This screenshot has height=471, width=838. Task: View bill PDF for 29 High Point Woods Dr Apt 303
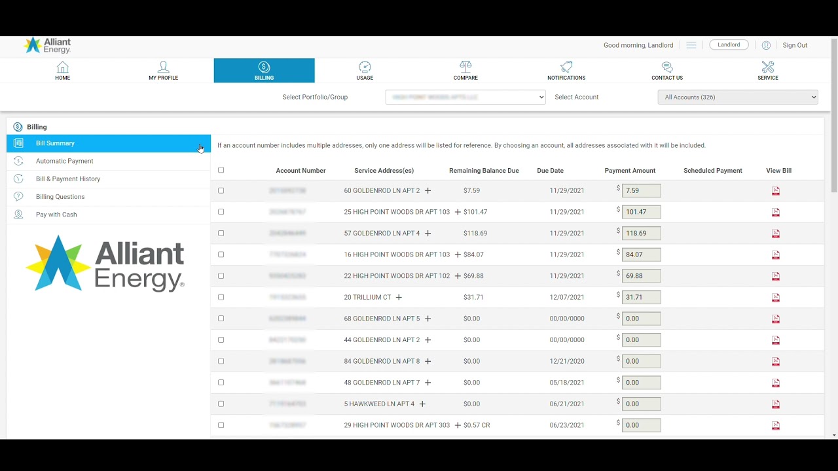coord(776,425)
